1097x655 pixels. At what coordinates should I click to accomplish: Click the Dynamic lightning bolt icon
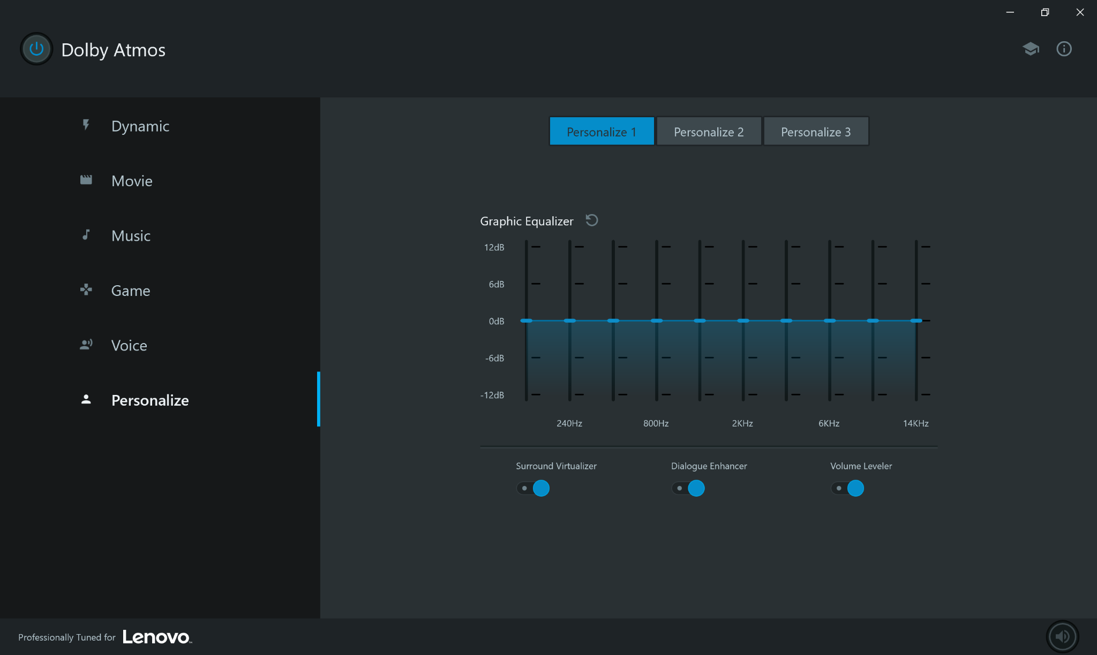pos(86,125)
